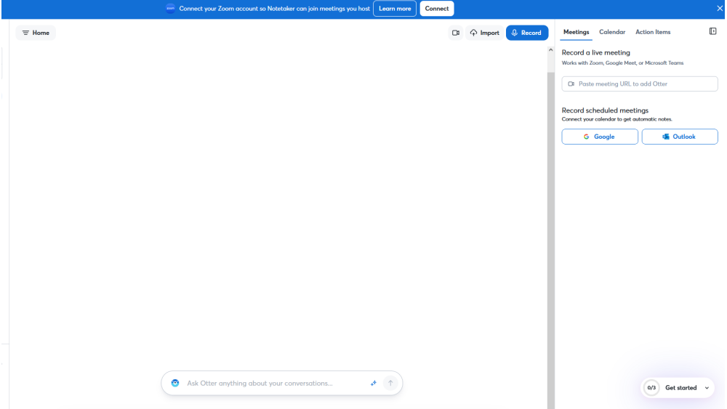Dismiss the Zoom connection banner

720,9
